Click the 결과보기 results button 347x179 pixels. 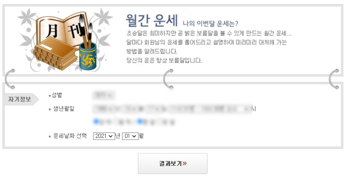[x=172, y=163]
